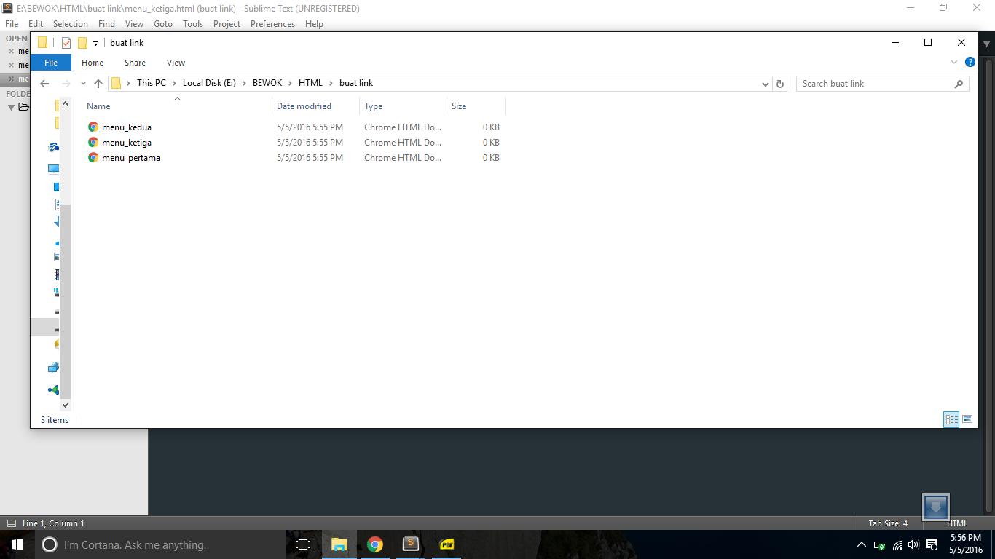Open Sublime Text Project menu
Image resolution: width=995 pixels, height=559 pixels.
(x=227, y=24)
